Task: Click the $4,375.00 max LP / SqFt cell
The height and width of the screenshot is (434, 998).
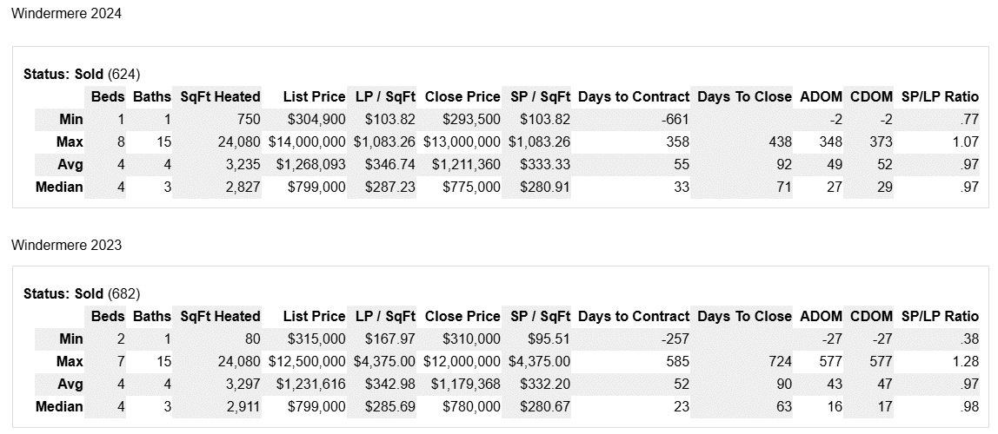Action: click(384, 361)
